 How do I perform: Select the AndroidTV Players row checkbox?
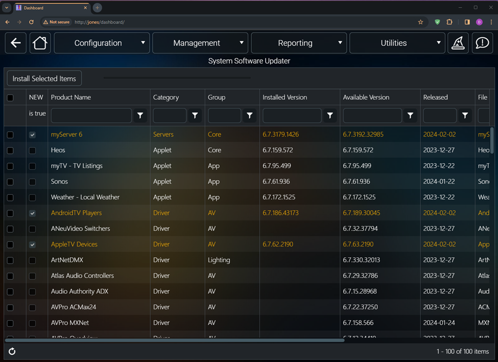pos(10,213)
